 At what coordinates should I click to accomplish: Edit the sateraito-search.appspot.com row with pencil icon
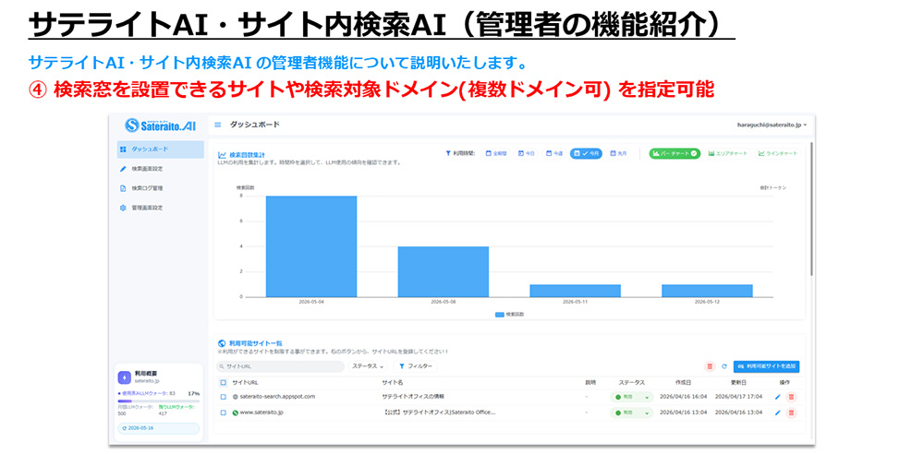[777, 397]
